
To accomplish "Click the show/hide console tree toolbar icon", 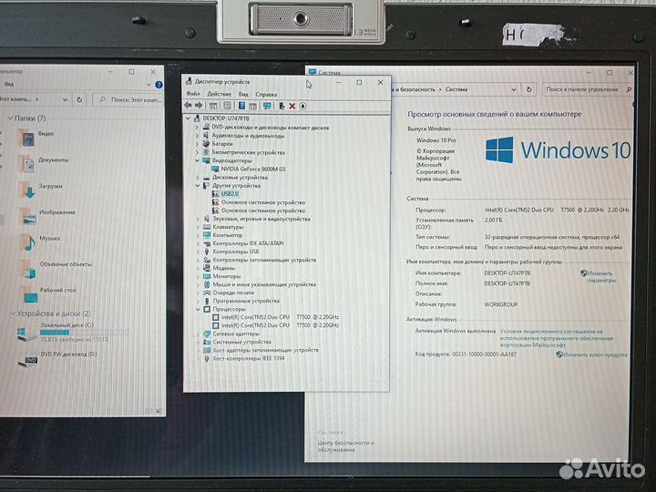I will (213, 106).
